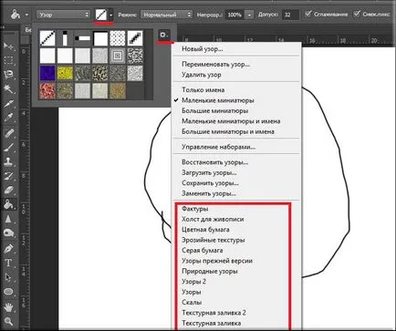The width and height of the screenshot is (396, 331).
Task: Click the opacity 100% field
Action: [234, 15]
